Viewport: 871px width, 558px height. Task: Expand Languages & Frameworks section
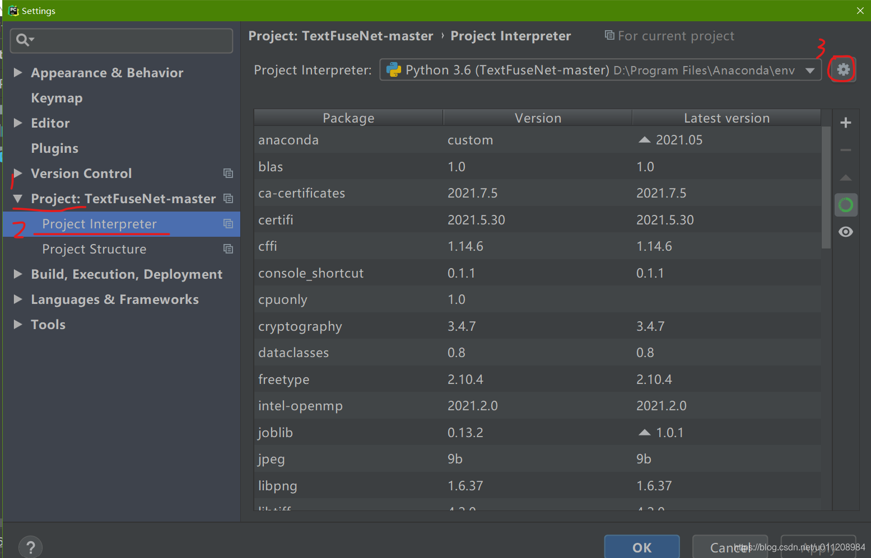coord(18,299)
